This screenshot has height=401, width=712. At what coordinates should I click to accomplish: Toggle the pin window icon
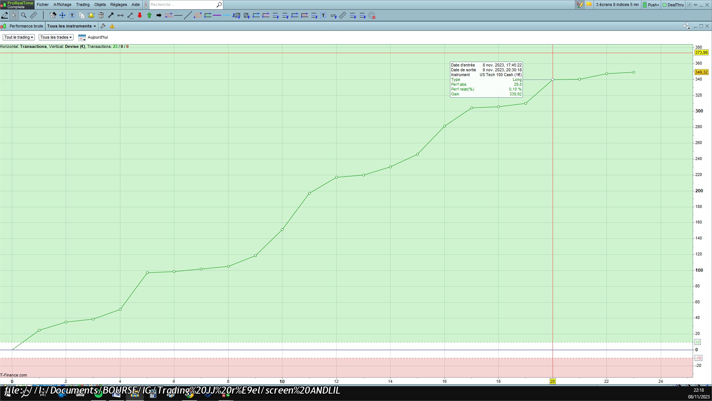pos(695,5)
